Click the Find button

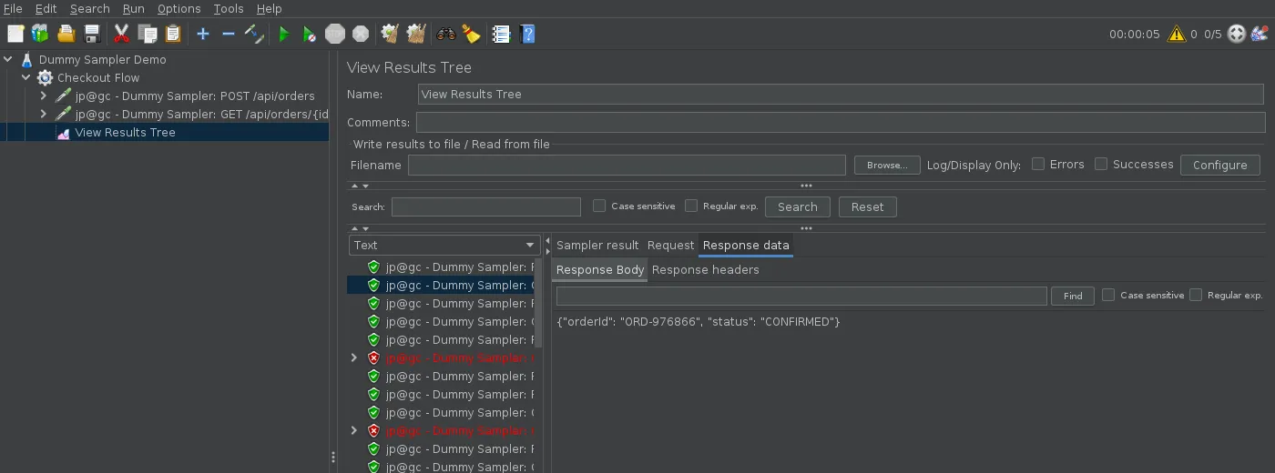coord(1073,296)
